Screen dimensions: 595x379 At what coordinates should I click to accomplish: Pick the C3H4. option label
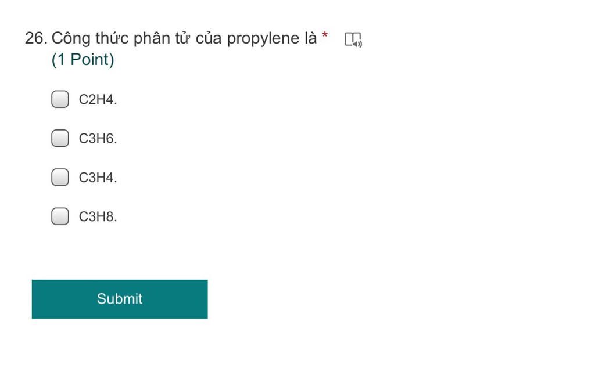pos(98,178)
